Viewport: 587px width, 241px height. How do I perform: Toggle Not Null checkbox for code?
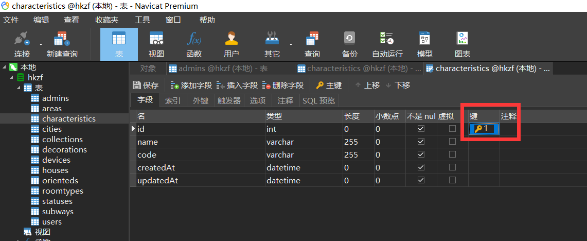pos(421,154)
